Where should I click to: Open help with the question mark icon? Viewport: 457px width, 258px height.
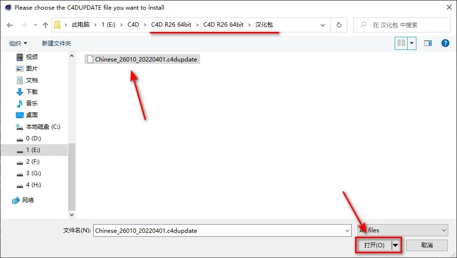click(x=445, y=43)
